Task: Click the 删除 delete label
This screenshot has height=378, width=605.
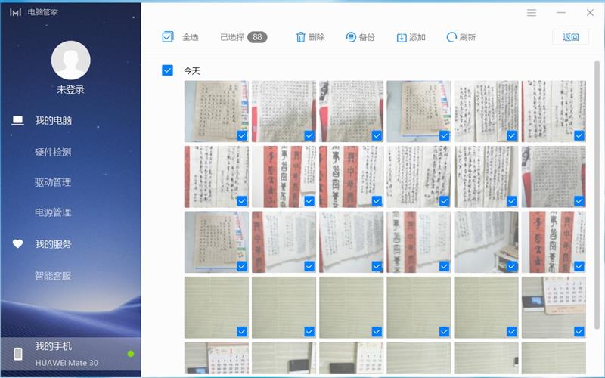Action: (x=316, y=37)
